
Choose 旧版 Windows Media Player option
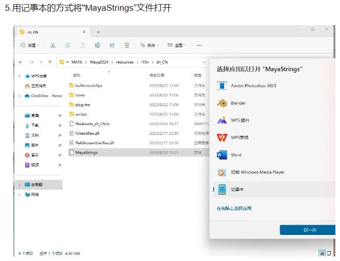click(257, 172)
